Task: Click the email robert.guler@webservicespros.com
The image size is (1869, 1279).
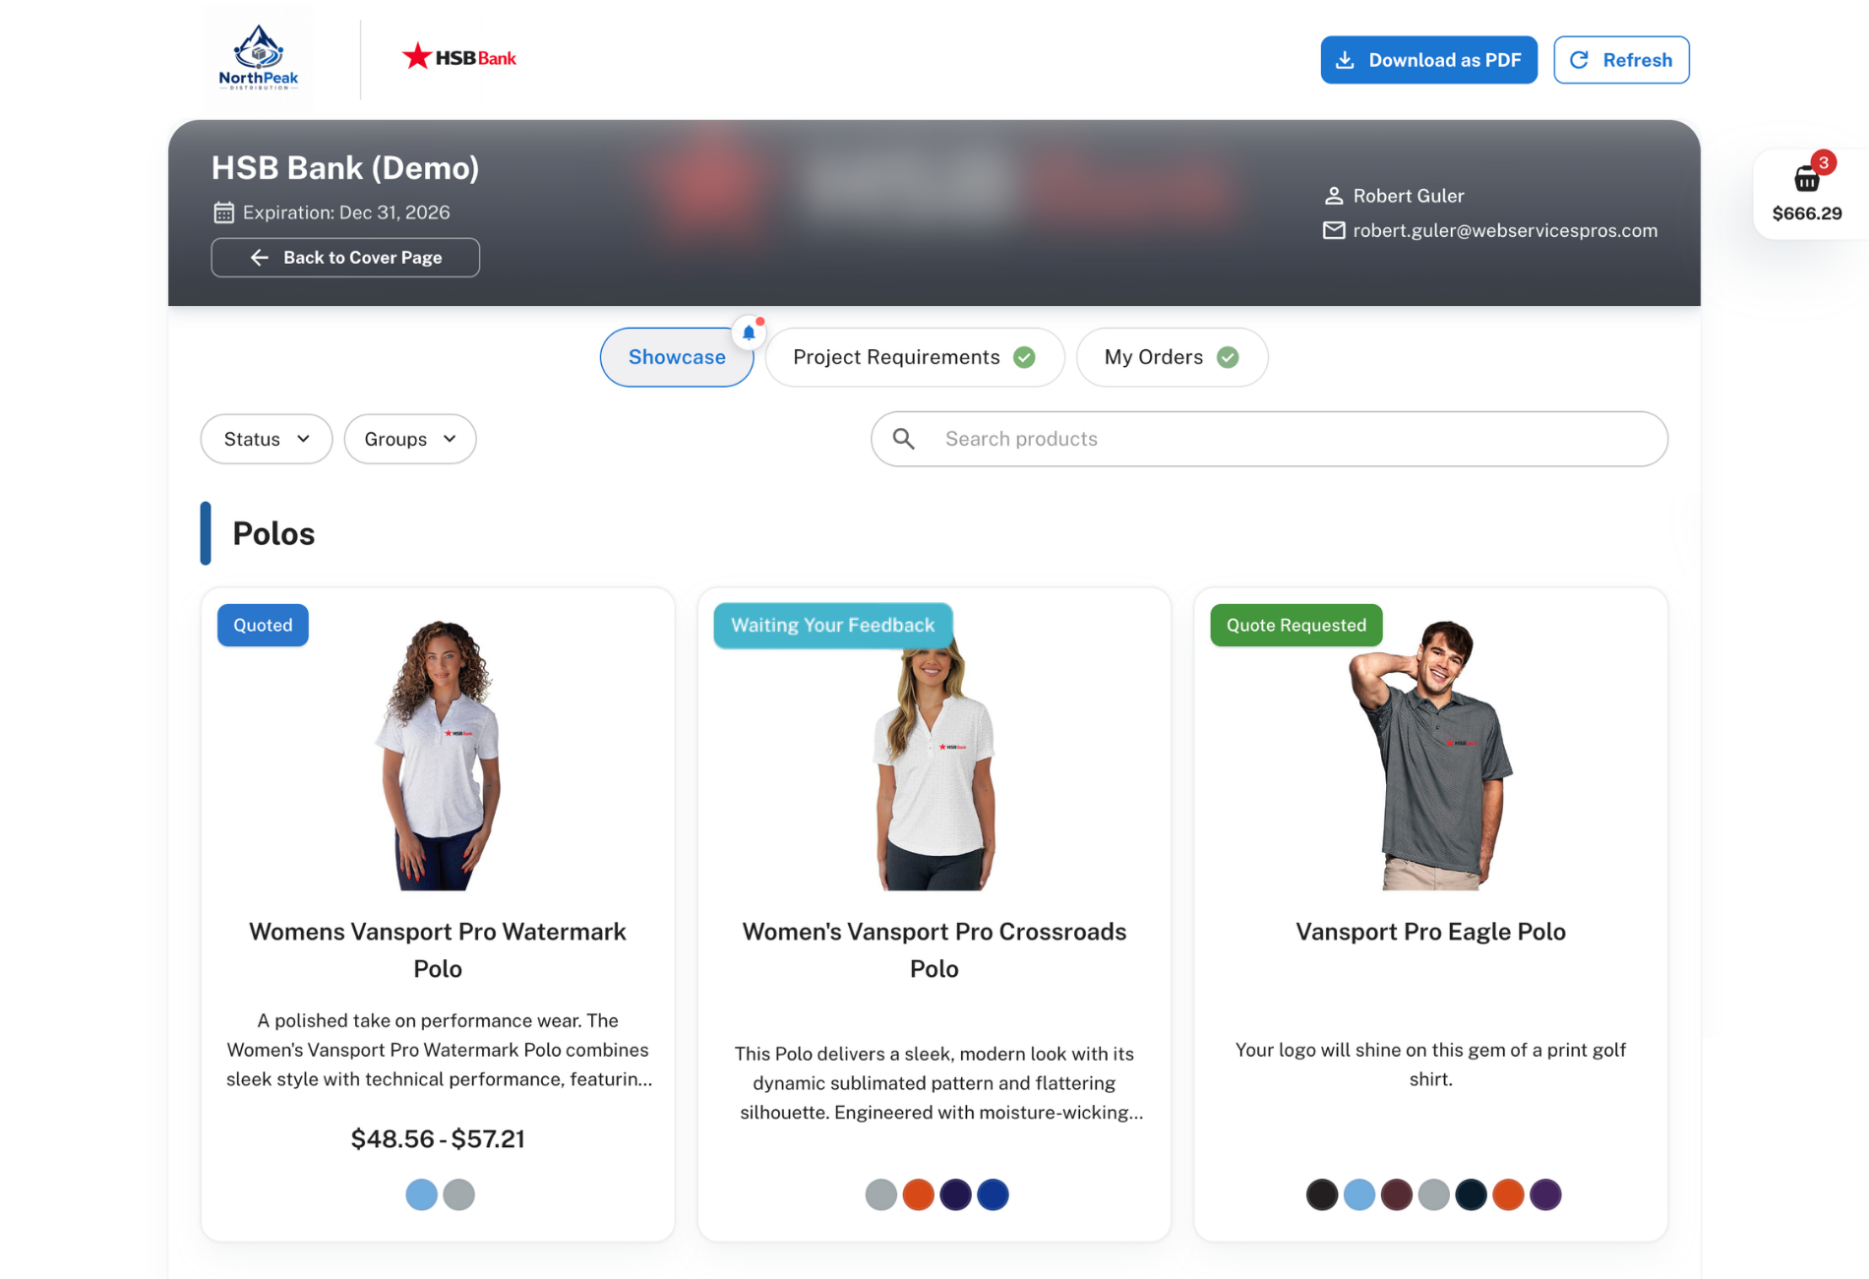Action: 1505,230
